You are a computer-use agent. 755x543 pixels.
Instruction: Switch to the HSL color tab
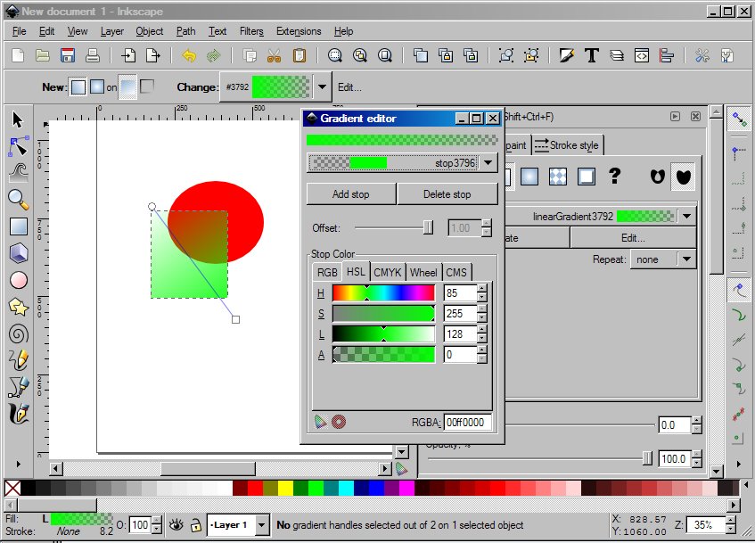pos(355,272)
